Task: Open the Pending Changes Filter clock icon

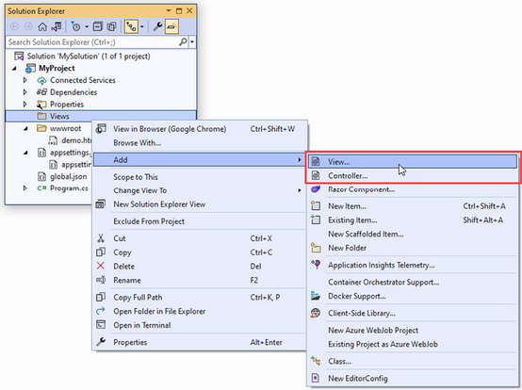Action: (x=76, y=26)
